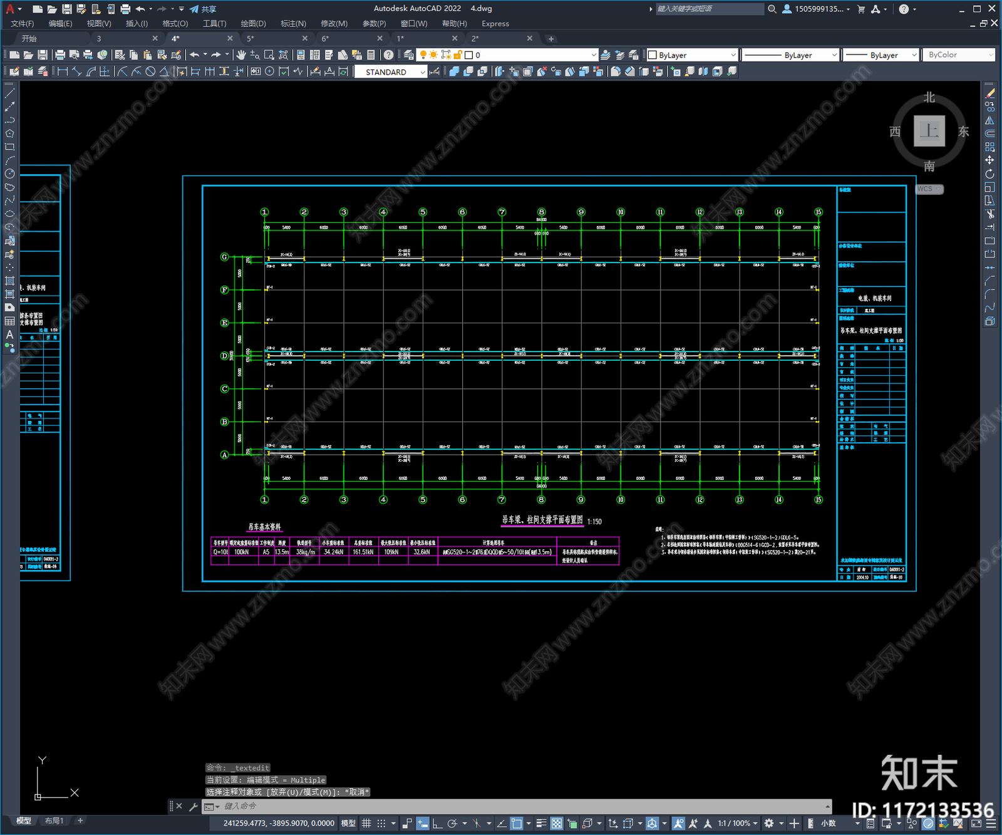Select the Move tool in modify toolbar
The width and height of the screenshot is (1002, 835).
[990, 160]
